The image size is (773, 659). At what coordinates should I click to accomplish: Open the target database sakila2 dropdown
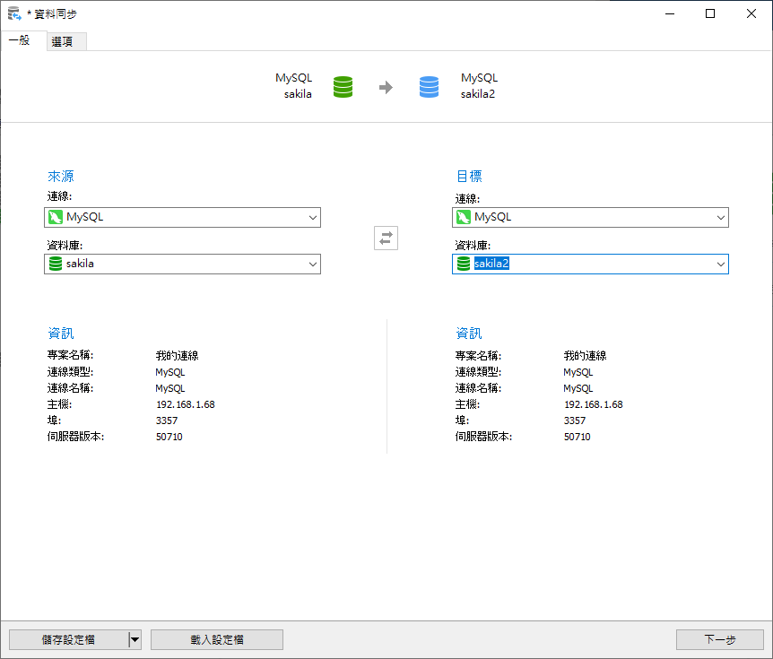(x=720, y=264)
